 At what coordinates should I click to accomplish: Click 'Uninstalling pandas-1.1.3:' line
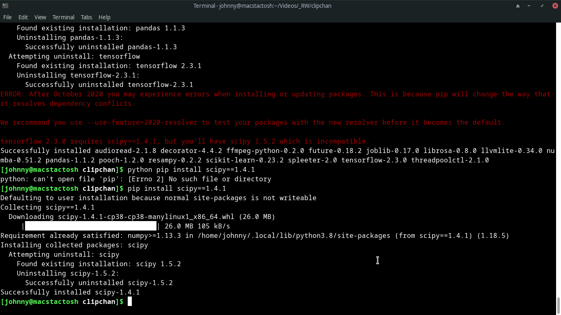tap(70, 37)
